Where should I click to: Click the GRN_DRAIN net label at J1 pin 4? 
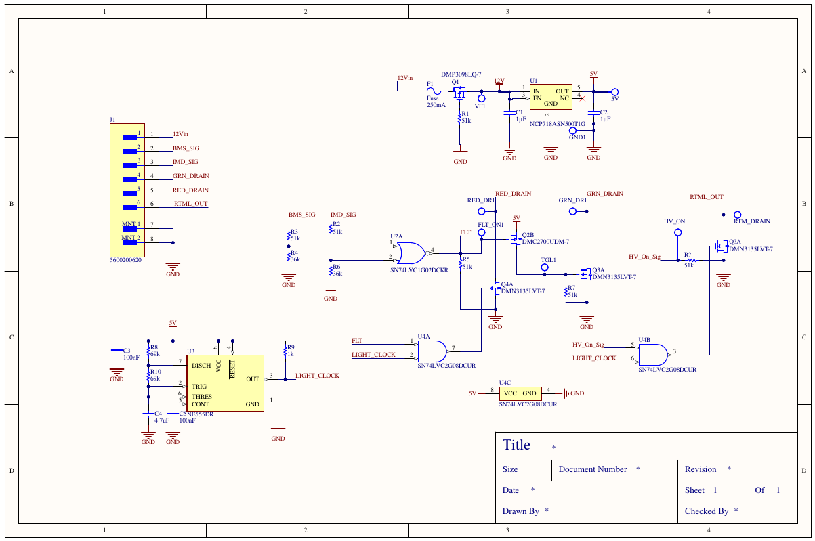pos(191,176)
